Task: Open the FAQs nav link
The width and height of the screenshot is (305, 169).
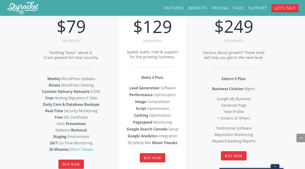Action: coord(238,8)
